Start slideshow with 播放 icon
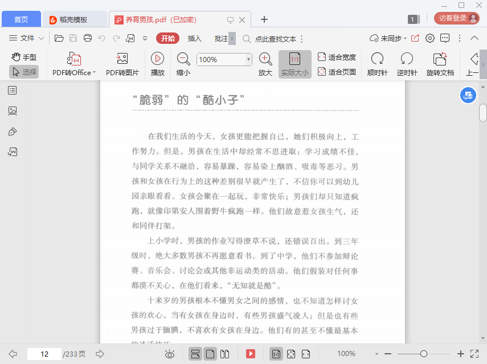This screenshot has height=364, width=487. pos(158,59)
